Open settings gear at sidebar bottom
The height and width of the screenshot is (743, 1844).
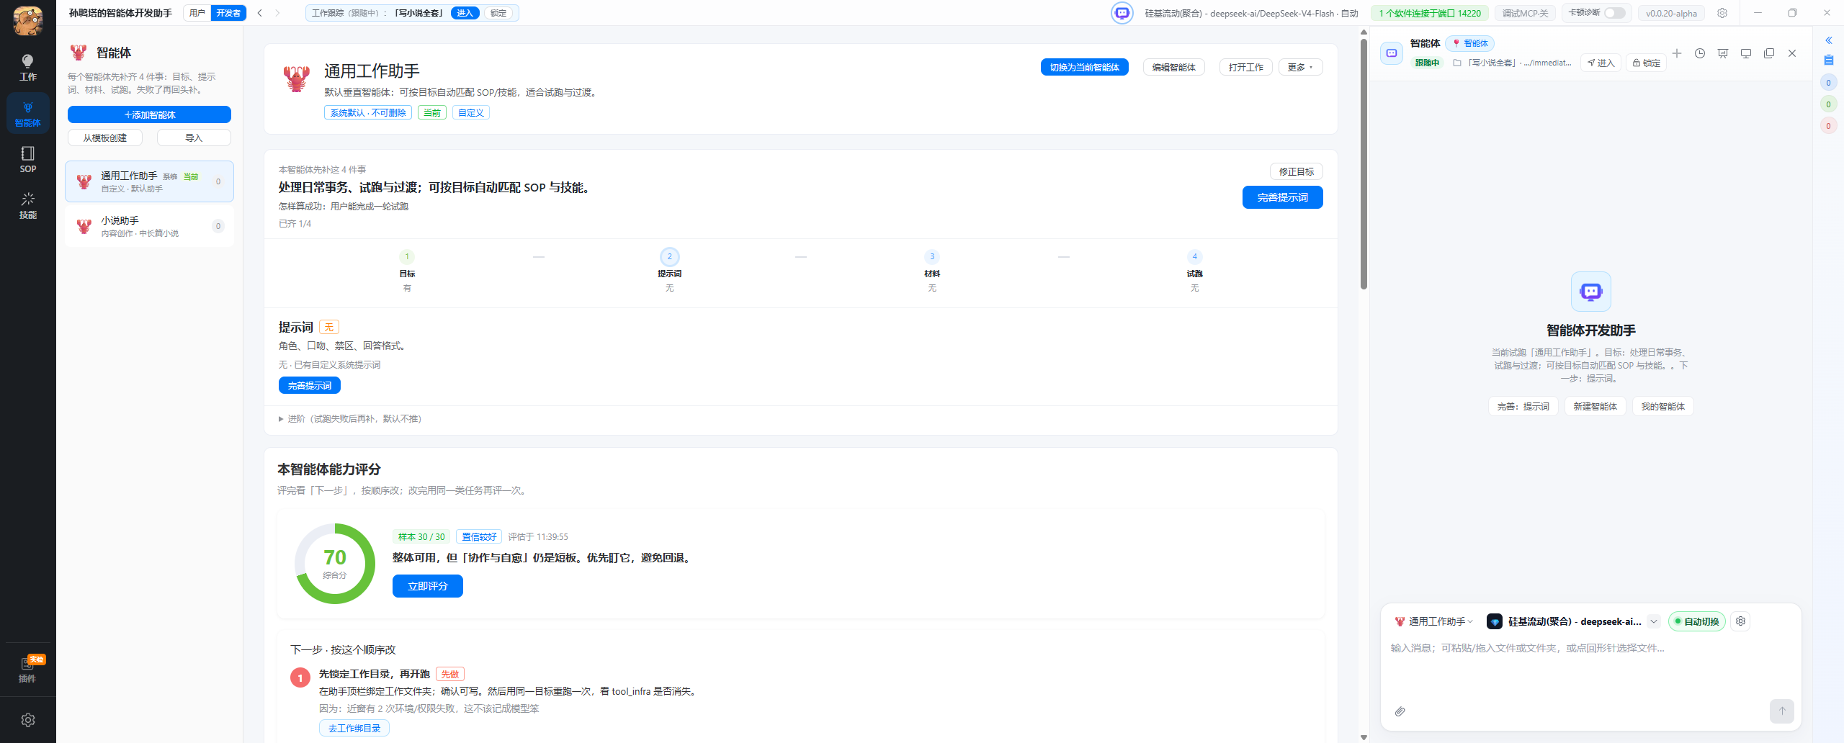coord(28,720)
